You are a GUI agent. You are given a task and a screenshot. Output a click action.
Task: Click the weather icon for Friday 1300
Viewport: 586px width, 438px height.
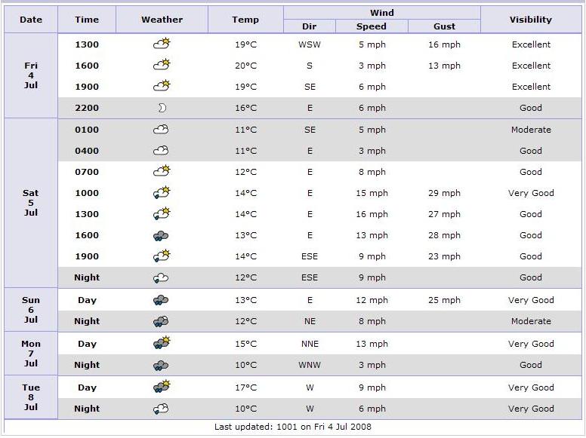point(162,44)
